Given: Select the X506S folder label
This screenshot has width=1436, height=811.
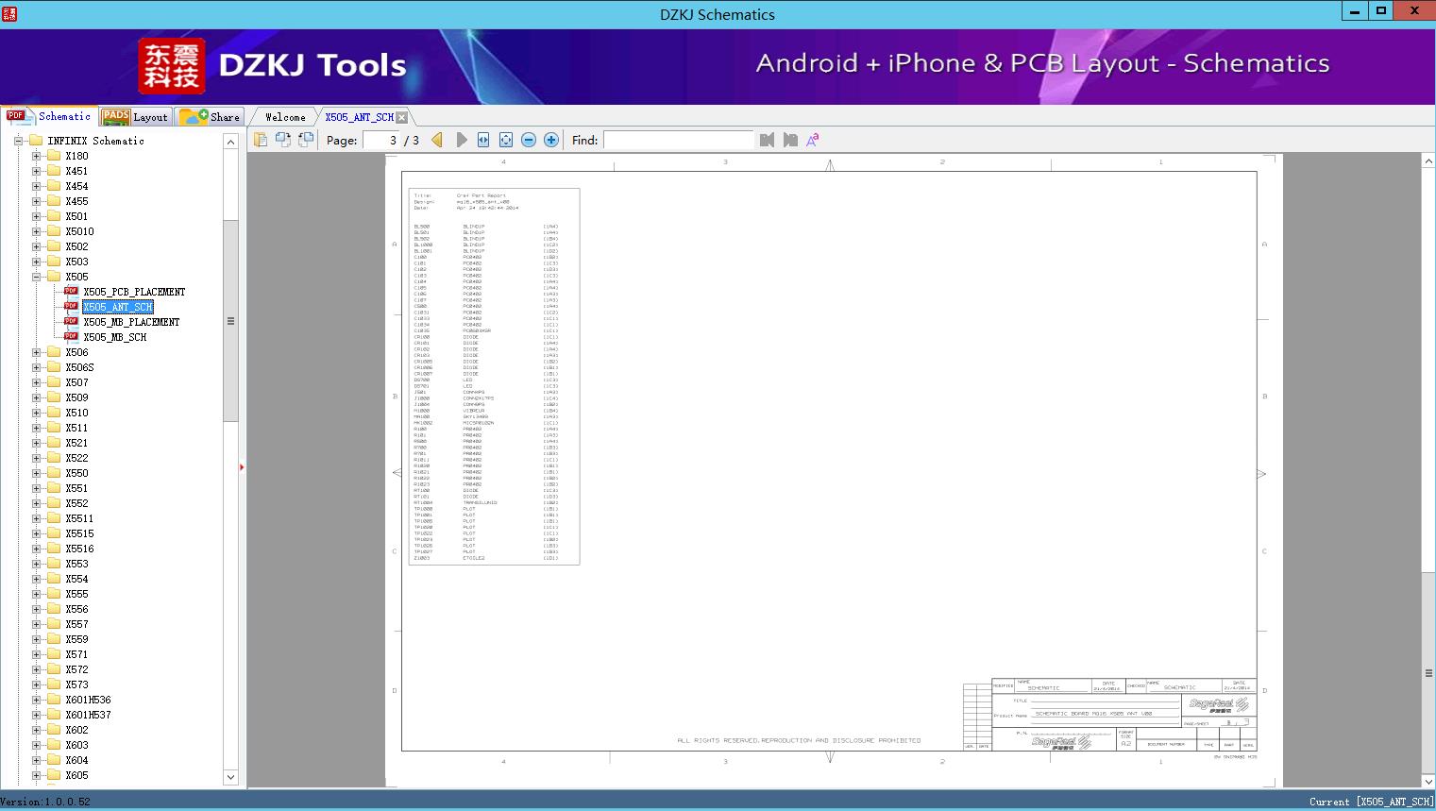Looking at the screenshot, I should [79, 367].
